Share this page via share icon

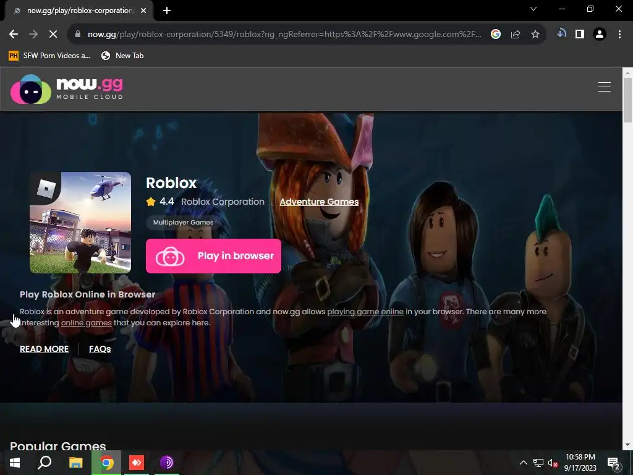pyautogui.click(x=516, y=35)
